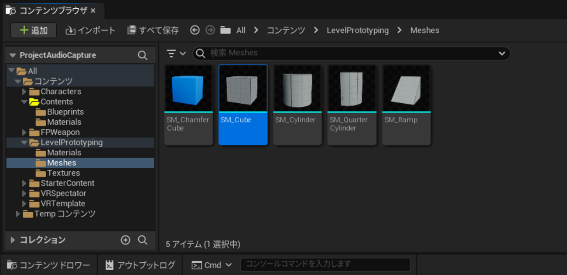Select the Textures folder in tree

point(63,173)
